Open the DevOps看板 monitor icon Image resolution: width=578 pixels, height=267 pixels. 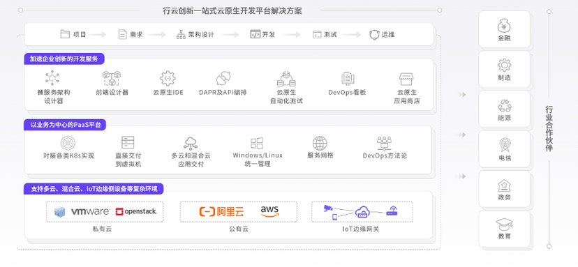coord(348,79)
